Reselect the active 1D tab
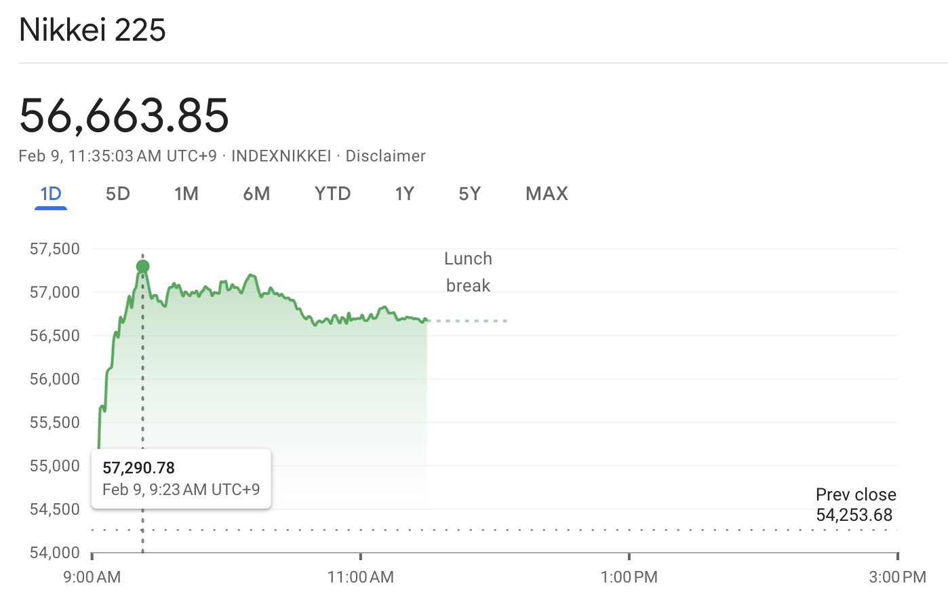Image resolution: width=948 pixels, height=609 pixels. [50, 194]
